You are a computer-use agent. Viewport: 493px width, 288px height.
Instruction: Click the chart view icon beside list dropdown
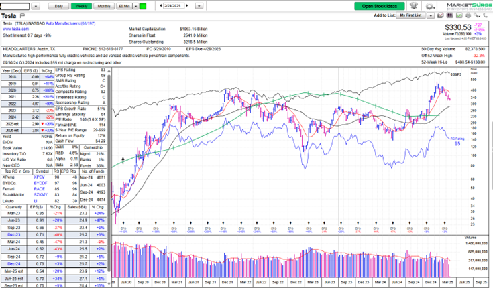441,15
